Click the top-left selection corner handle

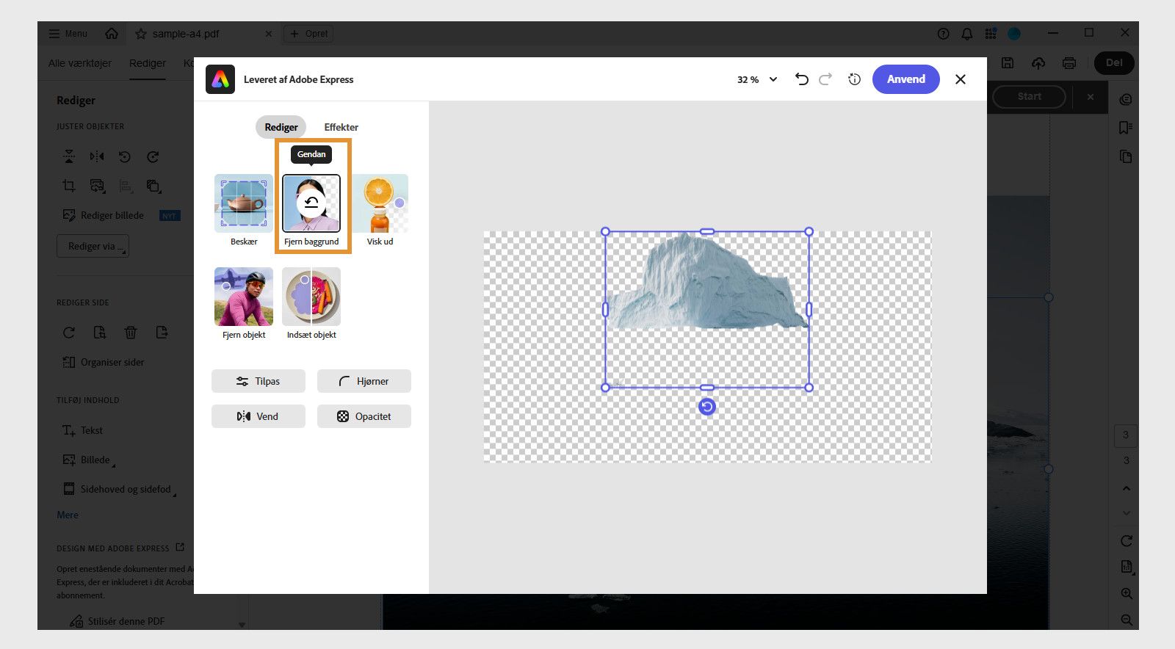pyautogui.click(x=606, y=231)
